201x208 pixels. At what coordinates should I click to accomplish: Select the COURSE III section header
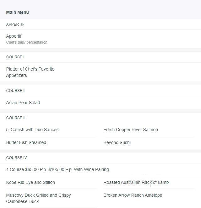(x=16, y=118)
